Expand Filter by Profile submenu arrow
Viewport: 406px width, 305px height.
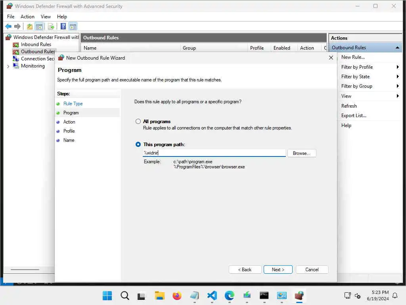398,67
